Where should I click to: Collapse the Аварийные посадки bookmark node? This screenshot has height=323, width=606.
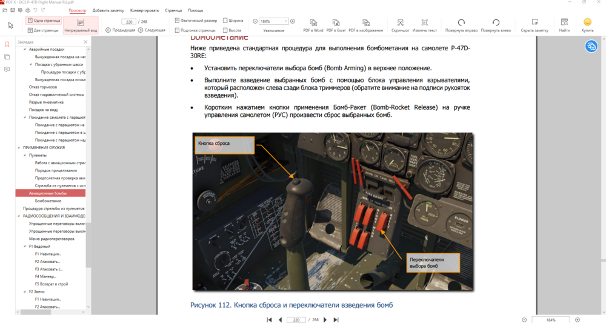(25, 50)
